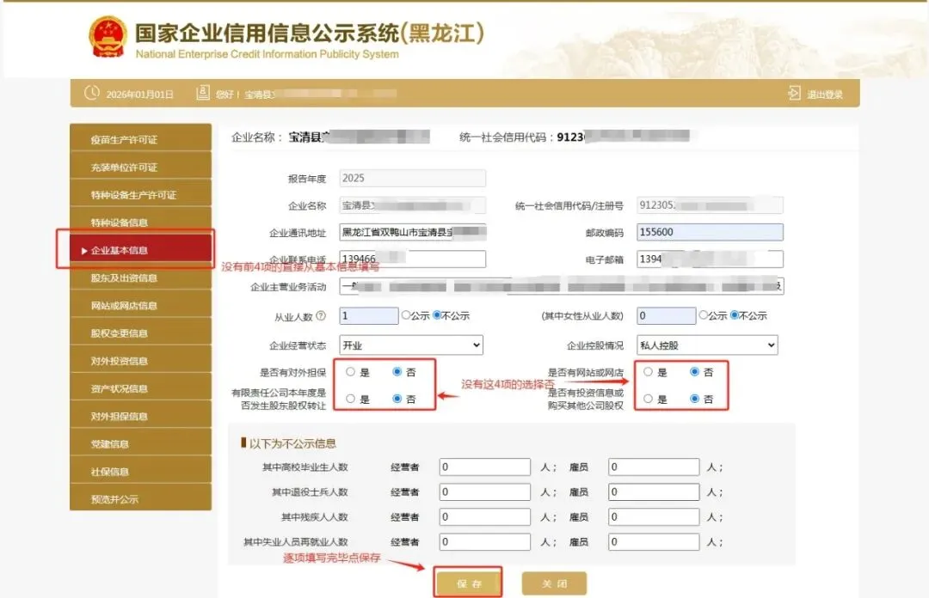Select 公示 radio for 女性从业人数
This screenshot has height=598, width=929.
[704, 315]
